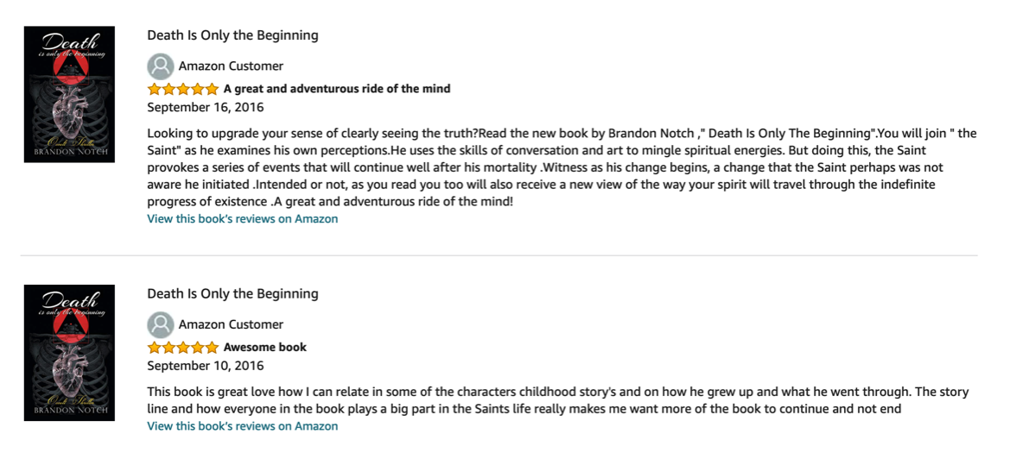This screenshot has width=1035, height=459.
Task: Click the avatar icon beside the September 16 reviewer
Action: pos(161,66)
